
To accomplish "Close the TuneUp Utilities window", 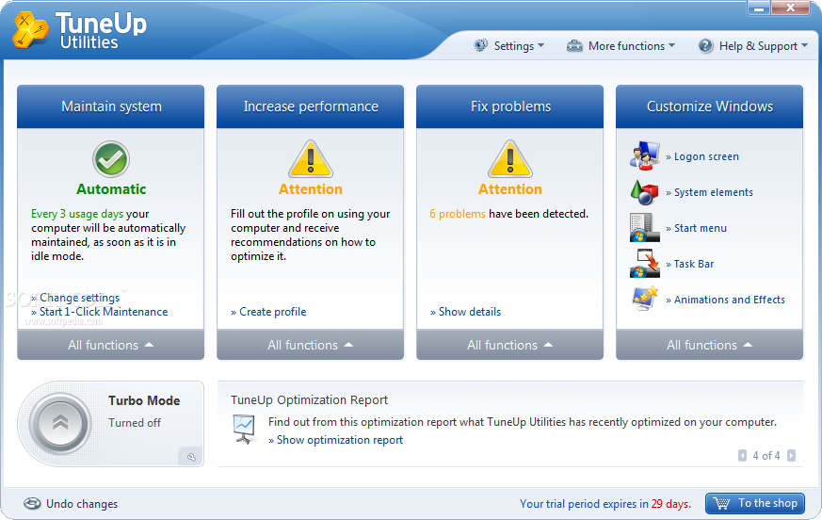I will point(790,8).
